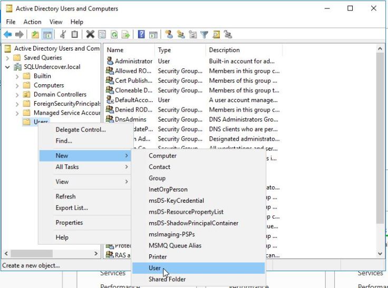Expand the Builtin container node
This screenshot has height=288, width=388.
coord(17,76)
